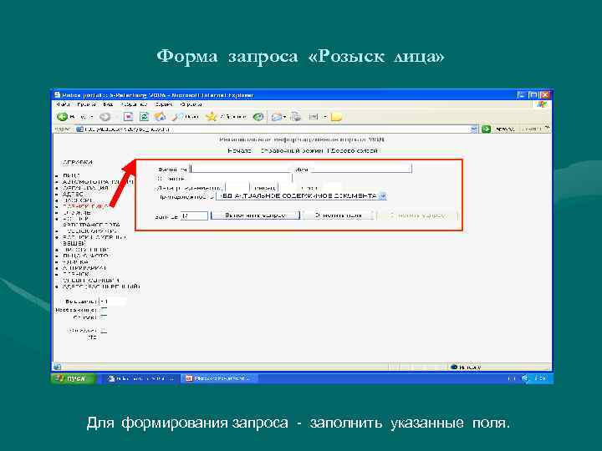Click the yellow folder icon in toolbar
This screenshot has width=602, height=451.
click(x=336, y=117)
